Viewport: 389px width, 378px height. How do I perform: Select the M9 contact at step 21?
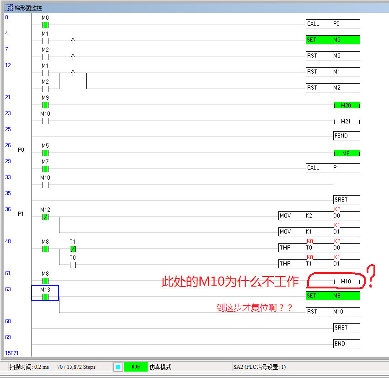pyautogui.click(x=45, y=105)
